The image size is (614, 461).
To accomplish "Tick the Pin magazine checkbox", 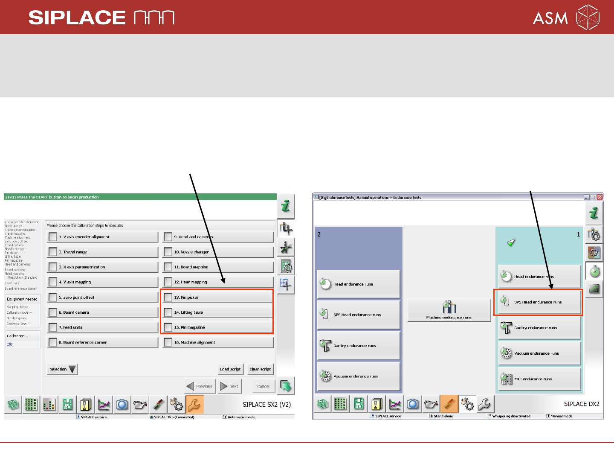I will click(168, 327).
